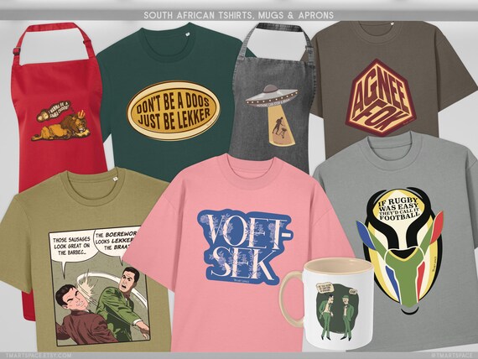Click the flying saucer graphic

pos(272,96)
